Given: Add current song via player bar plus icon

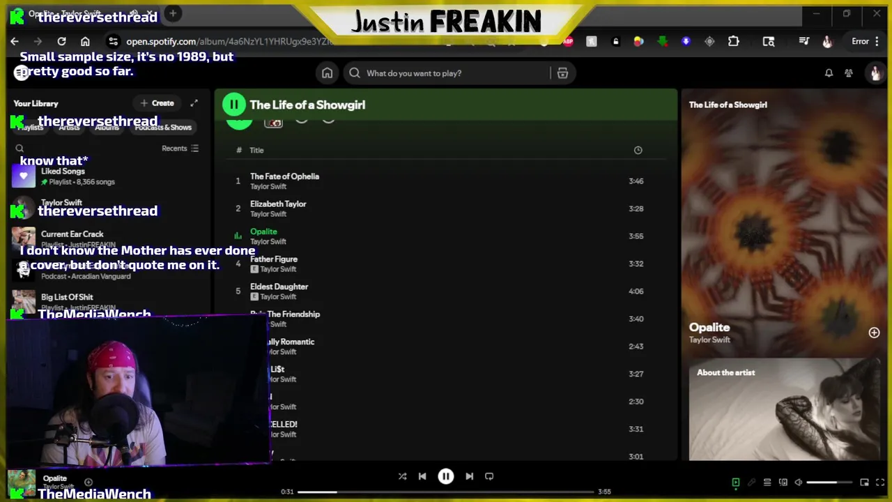Looking at the screenshot, I should (x=89, y=482).
